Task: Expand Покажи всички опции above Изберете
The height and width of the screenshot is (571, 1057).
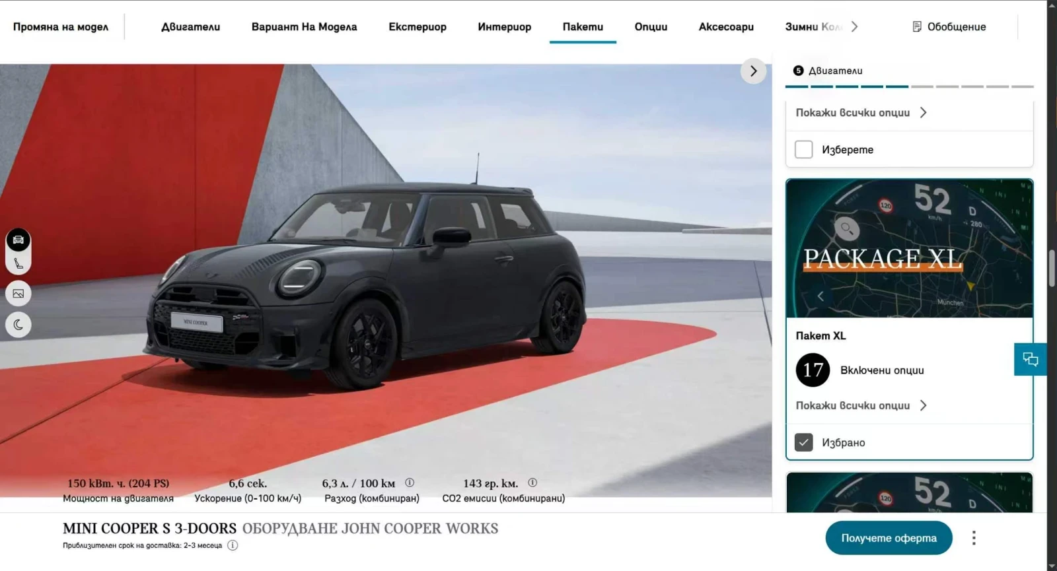Action: [x=861, y=113]
